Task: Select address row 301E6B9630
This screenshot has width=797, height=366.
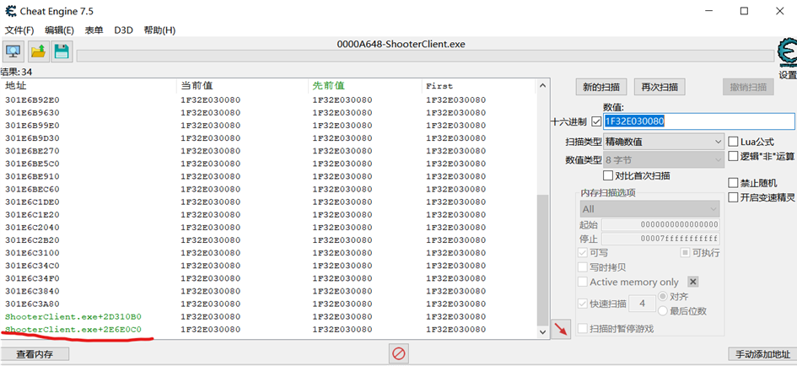Action: tap(269, 112)
